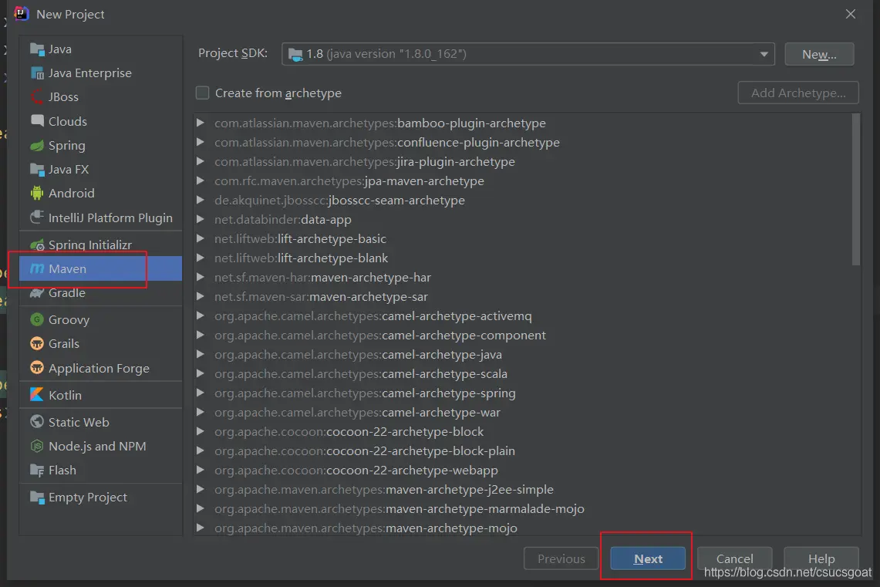Click the Next button
Viewport: 880px width, 587px height.
point(648,559)
